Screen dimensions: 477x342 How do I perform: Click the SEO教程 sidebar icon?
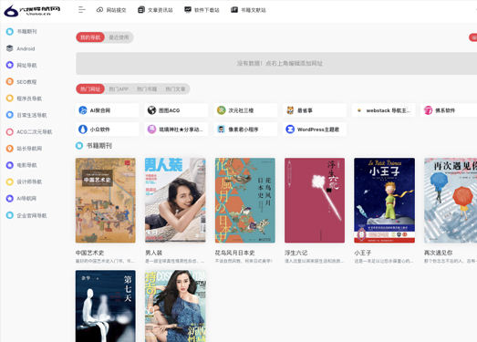point(10,82)
